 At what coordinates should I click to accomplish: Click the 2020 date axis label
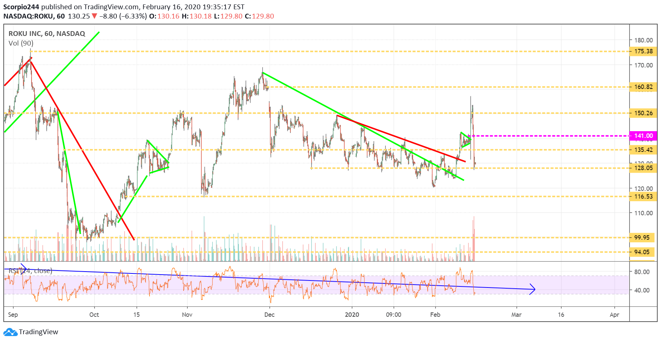[352, 315]
